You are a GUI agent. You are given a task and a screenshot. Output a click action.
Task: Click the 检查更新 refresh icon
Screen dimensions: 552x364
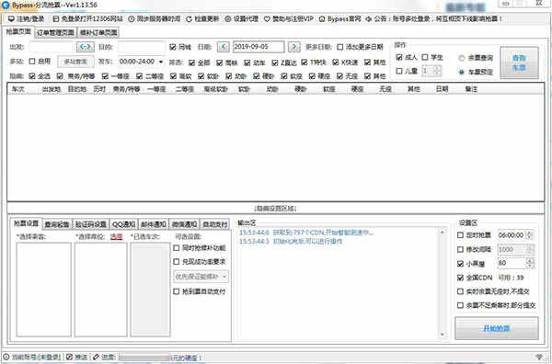pyautogui.click(x=189, y=19)
